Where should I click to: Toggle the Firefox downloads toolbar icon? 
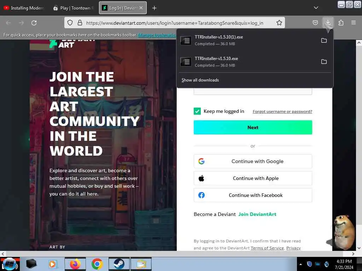(x=328, y=23)
